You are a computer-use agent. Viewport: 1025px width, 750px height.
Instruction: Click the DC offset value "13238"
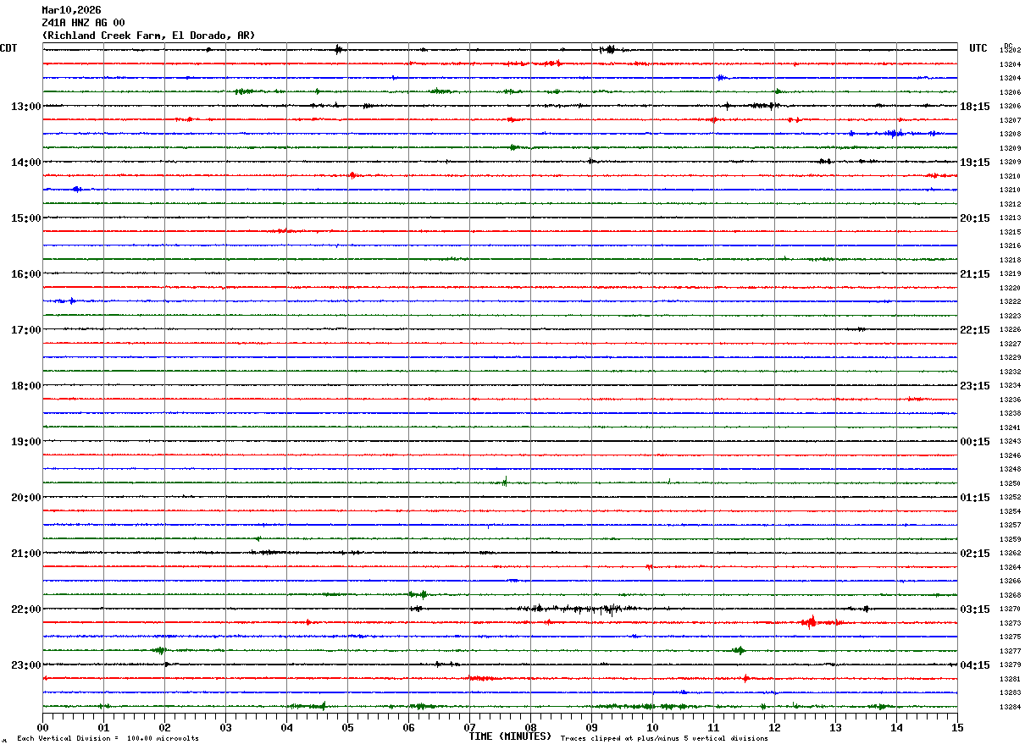(x=1010, y=414)
